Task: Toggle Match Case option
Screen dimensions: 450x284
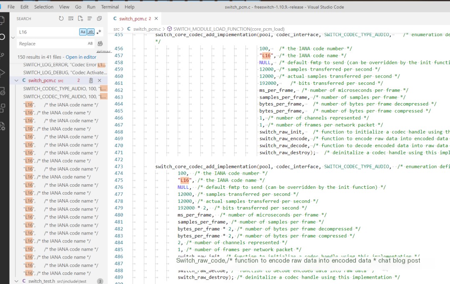Action: click(x=82, y=32)
